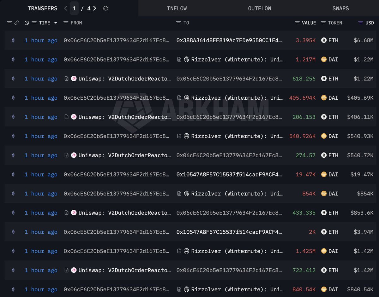Viewport: 379px width, 297px height.
Task: Click DAI token icon on the 19.47K row
Action: pyautogui.click(x=324, y=174)
